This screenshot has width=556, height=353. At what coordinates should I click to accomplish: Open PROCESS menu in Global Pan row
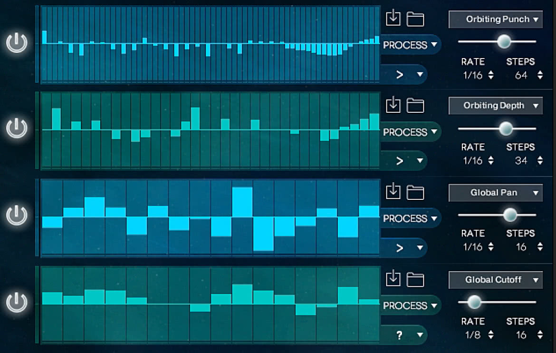point(410,218)
